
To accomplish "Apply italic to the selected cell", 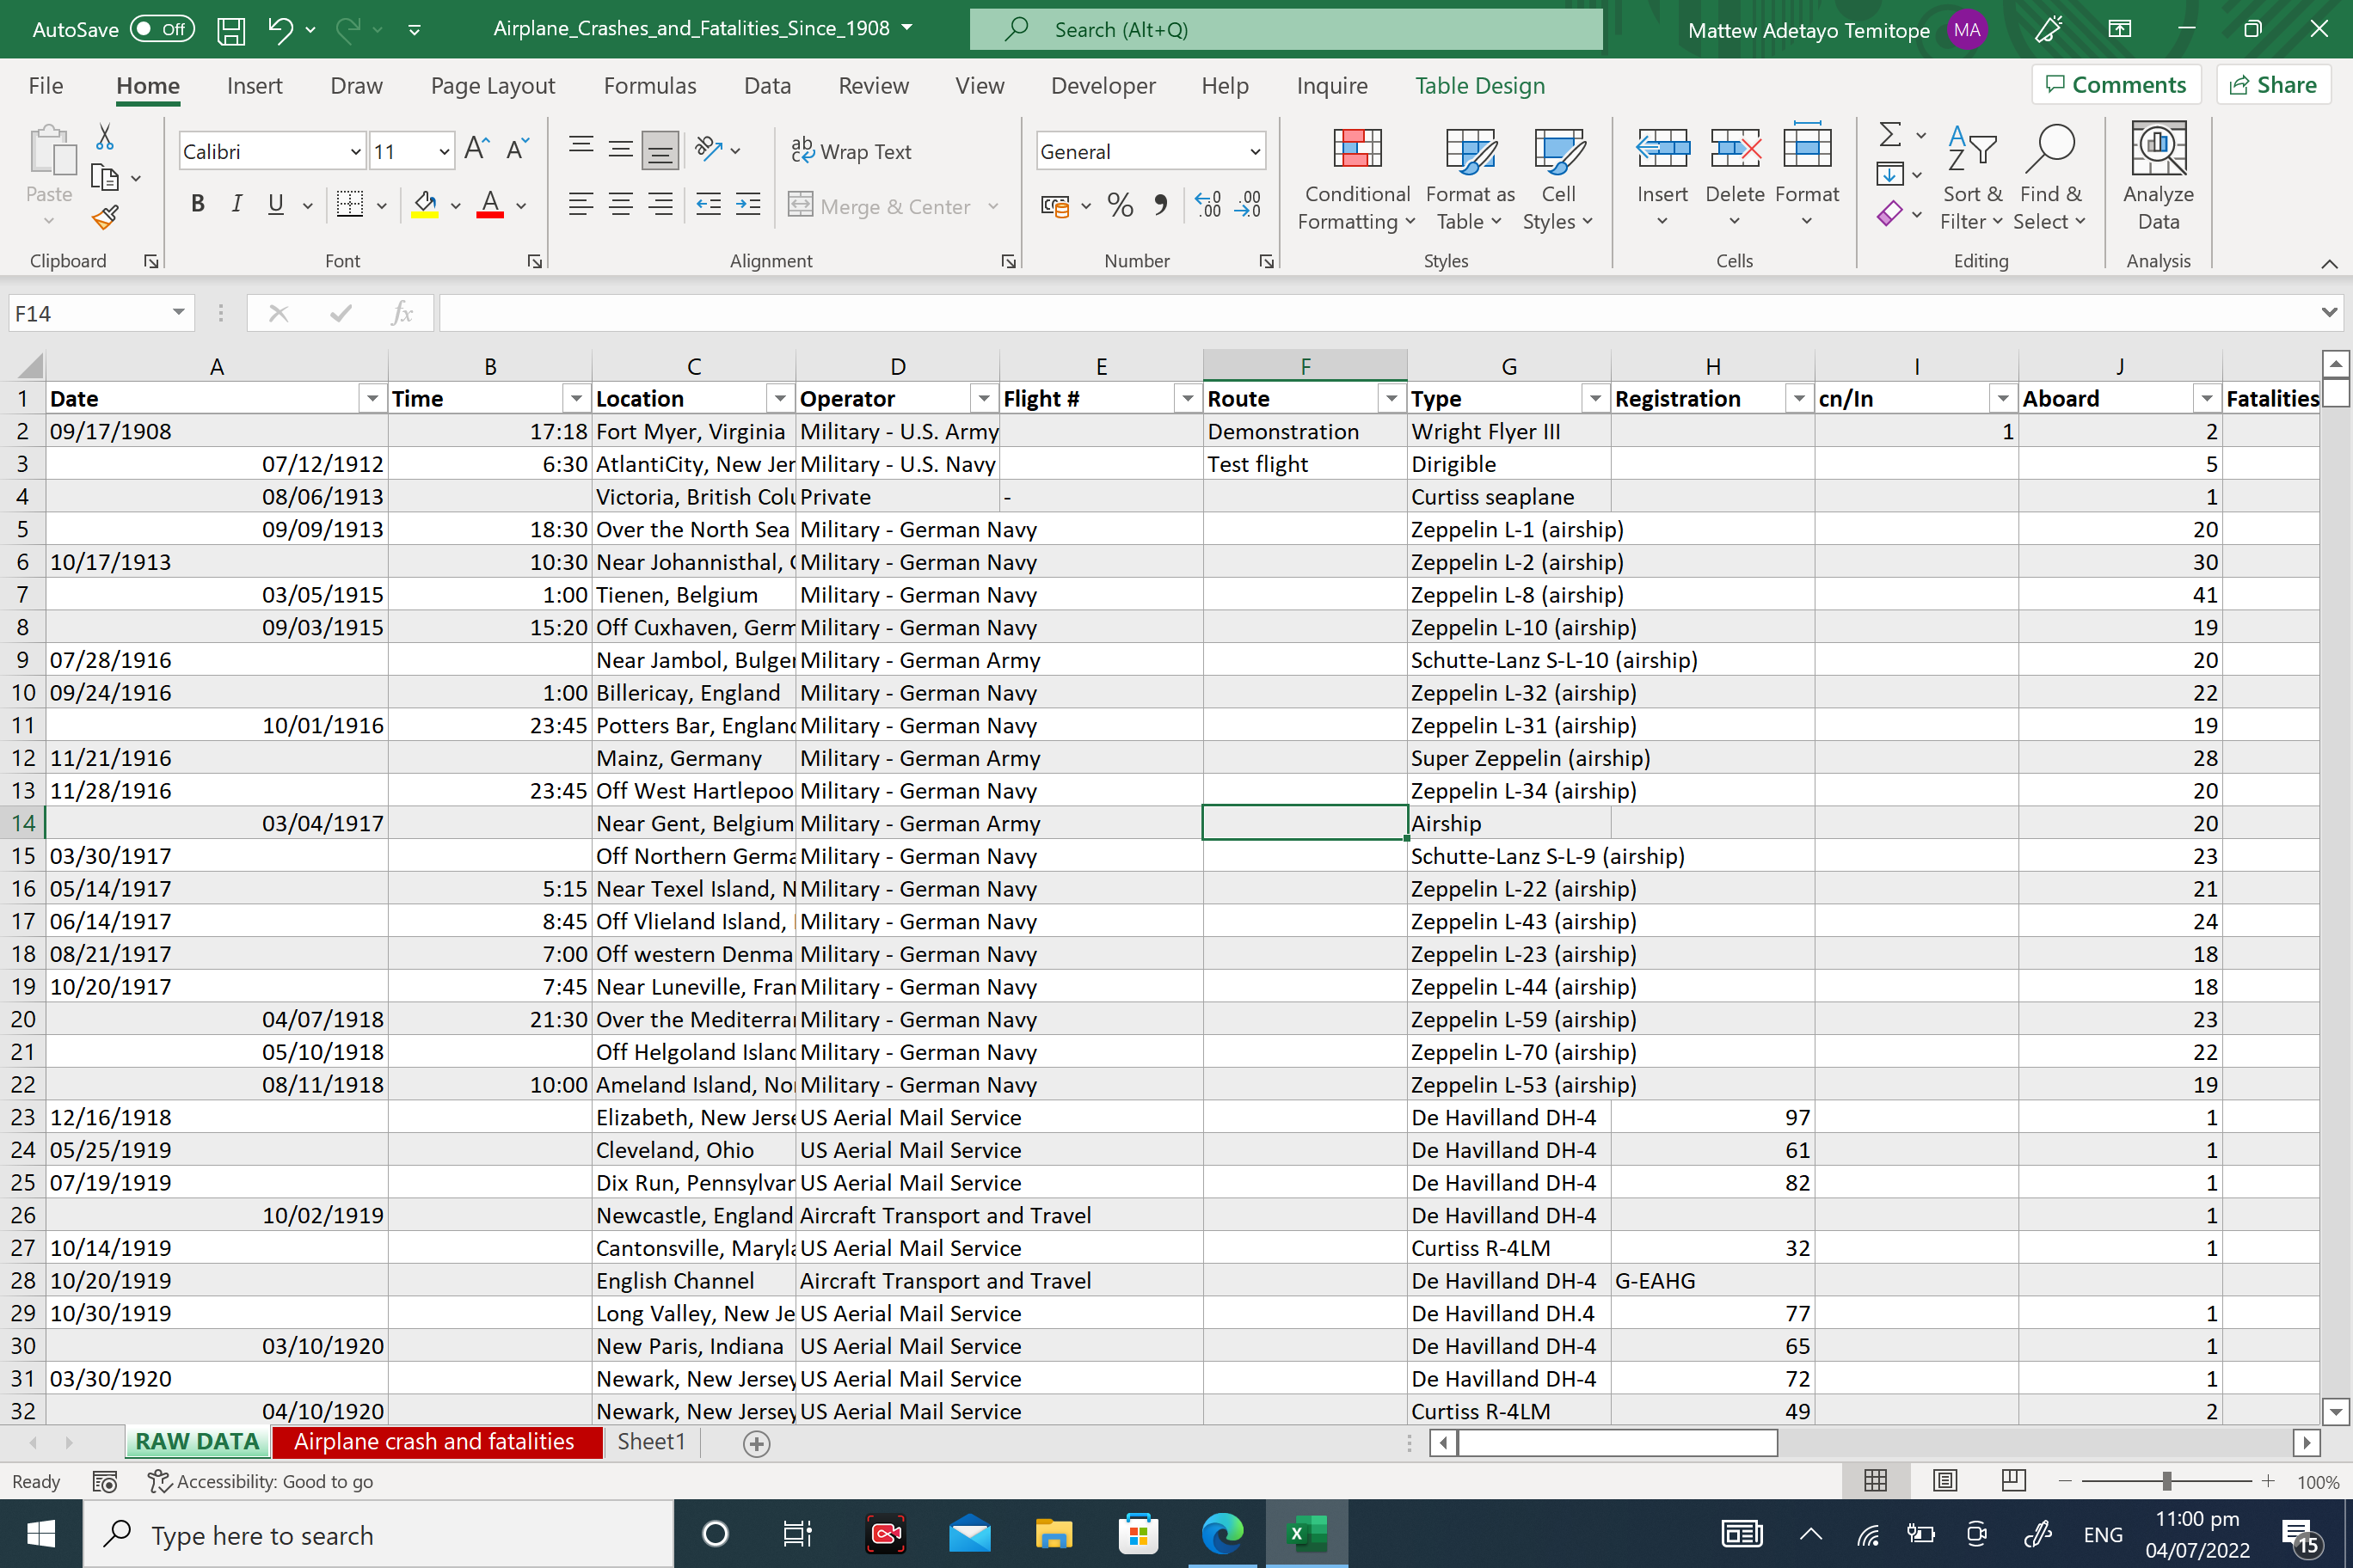I will (x=237, y=203).
